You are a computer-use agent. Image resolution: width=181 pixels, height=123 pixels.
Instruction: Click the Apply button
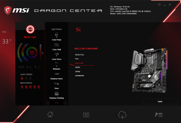[x=160, y=102]
